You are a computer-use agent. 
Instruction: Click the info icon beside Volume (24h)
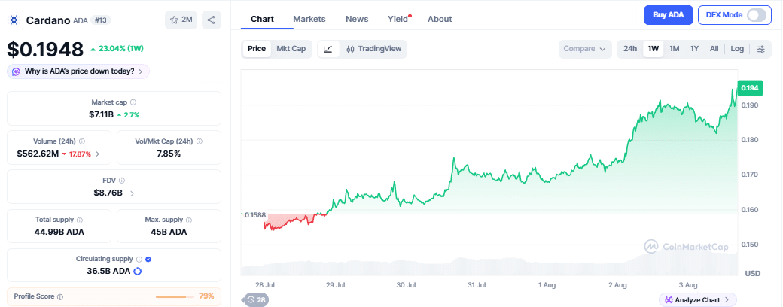point(82,141)
